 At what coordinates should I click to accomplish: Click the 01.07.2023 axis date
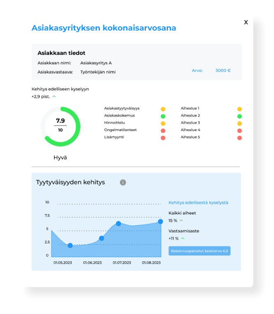[x=122, y=263]
